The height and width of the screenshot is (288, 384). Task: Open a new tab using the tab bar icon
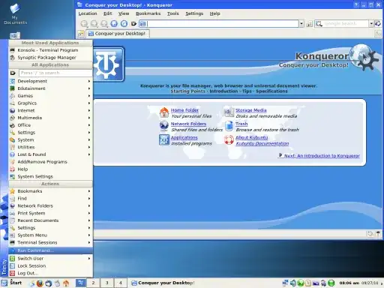pyautogui.click(x=81, y=34)
